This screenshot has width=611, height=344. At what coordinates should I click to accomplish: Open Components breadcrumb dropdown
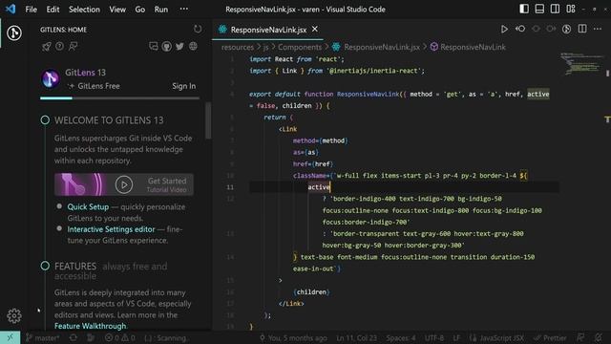[300, 47]
